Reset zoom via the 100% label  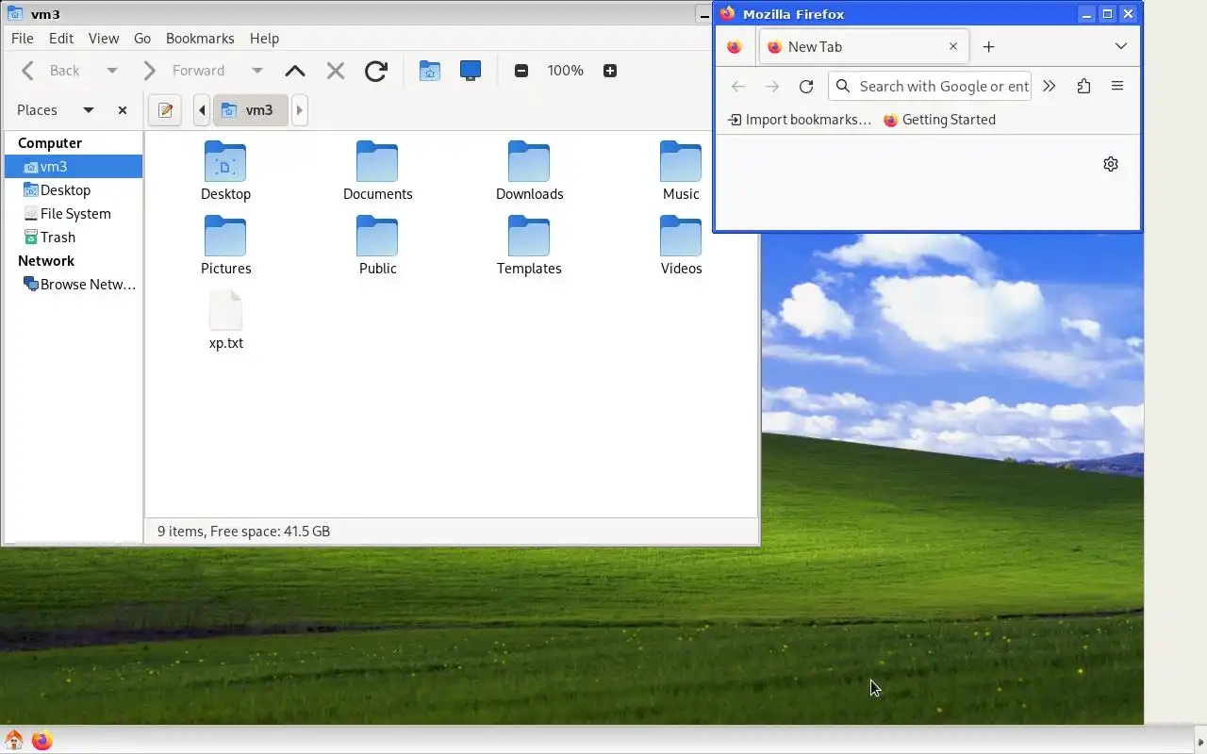point(566,71)
